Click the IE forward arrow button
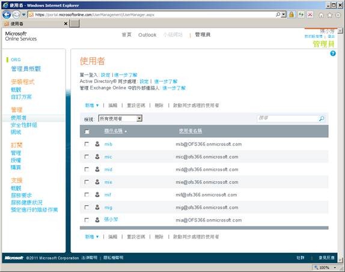The height and width of the screenshot is (272, 345). [16, 15]
